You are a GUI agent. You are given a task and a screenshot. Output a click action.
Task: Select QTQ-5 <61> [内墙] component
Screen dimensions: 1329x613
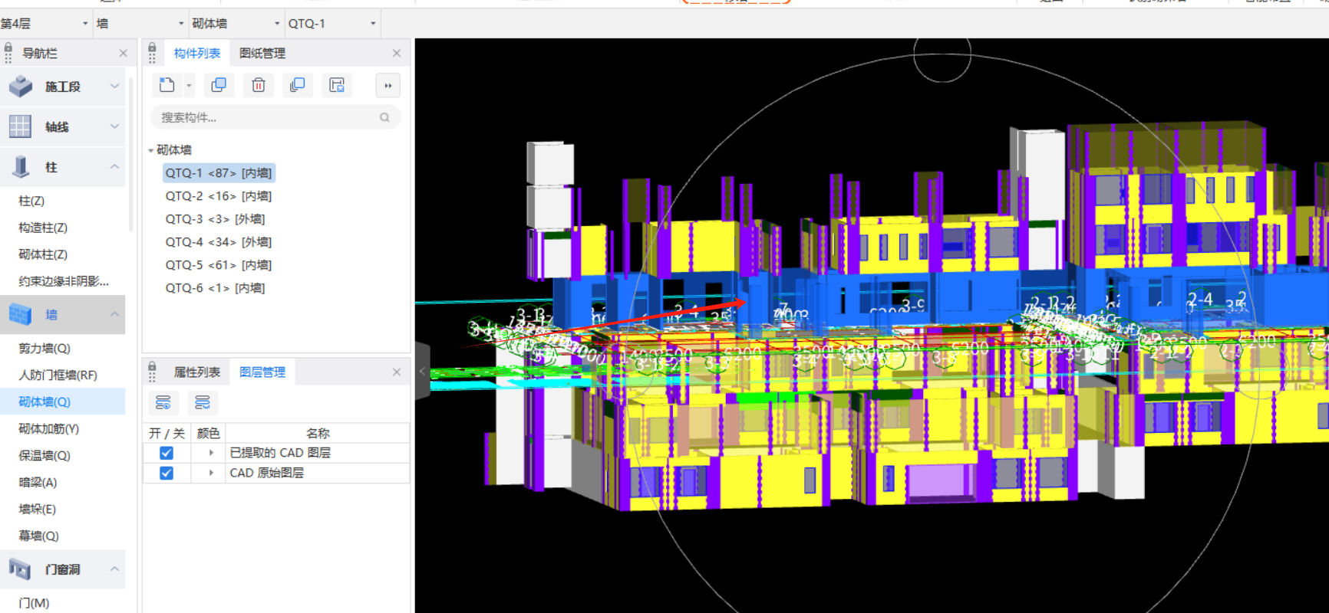(219, 265)
